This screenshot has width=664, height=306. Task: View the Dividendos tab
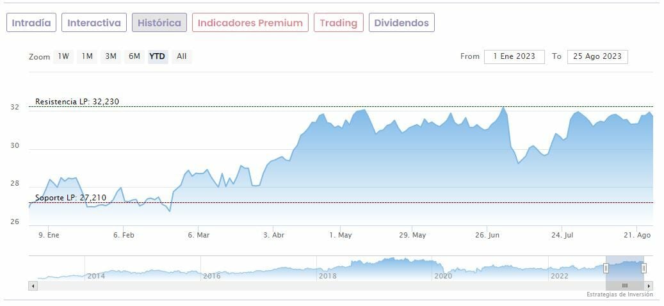pos(401,23)
